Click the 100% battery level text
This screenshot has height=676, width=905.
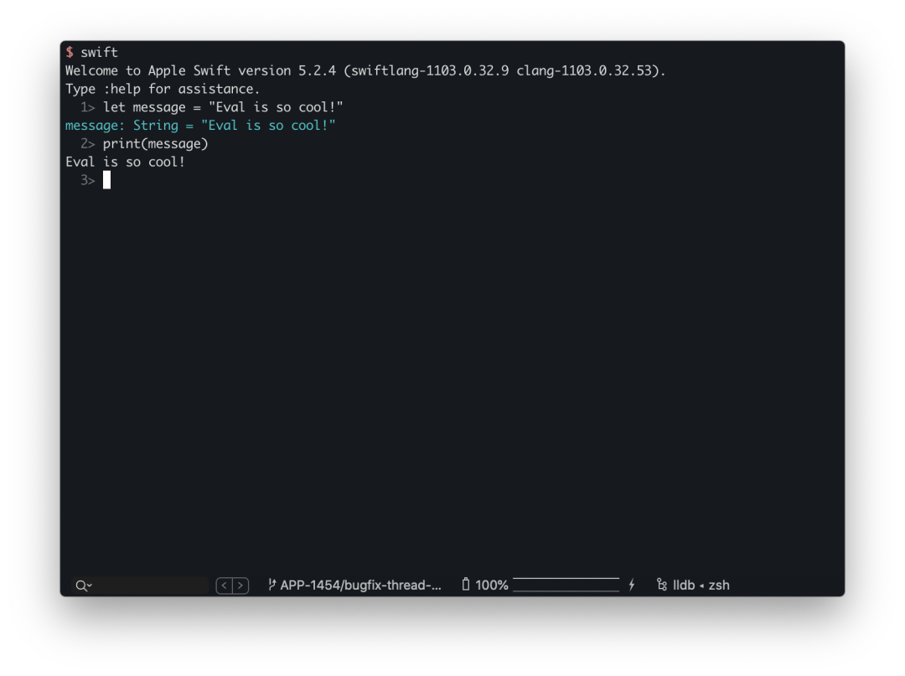(492, 586)
